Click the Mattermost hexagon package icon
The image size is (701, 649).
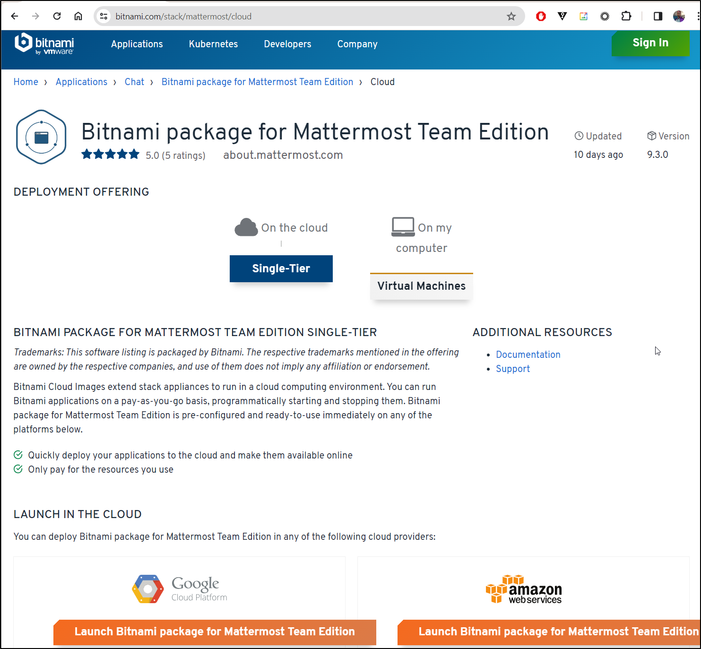click(41, 137)
